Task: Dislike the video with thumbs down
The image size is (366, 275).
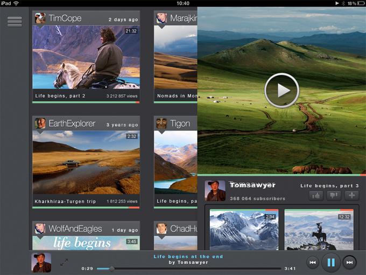Action: click(x=334, y=196)
